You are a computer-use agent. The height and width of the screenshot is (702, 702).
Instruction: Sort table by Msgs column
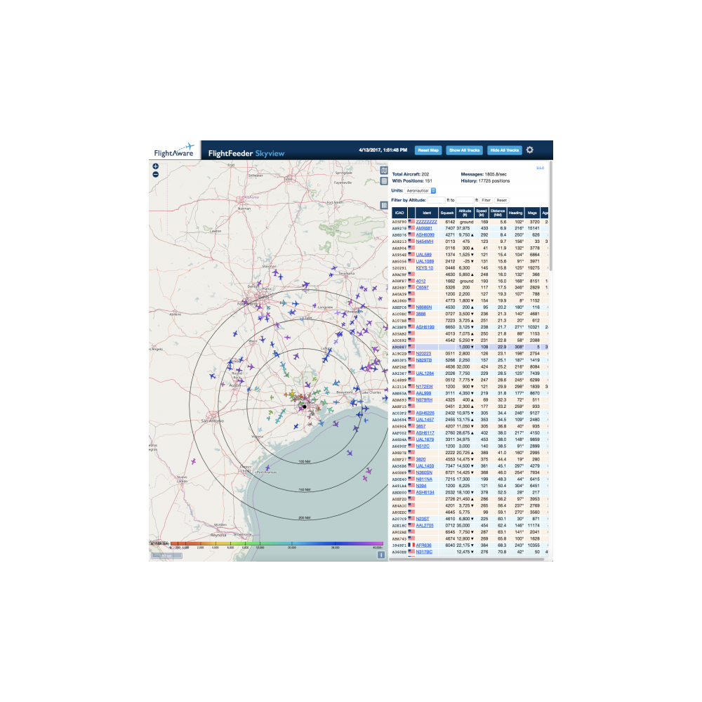pyautogui.click(x=532, y=213)
